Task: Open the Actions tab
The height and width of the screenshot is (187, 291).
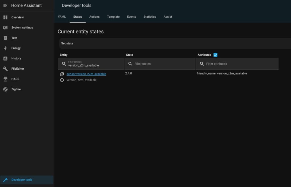Action: [94, 17]
